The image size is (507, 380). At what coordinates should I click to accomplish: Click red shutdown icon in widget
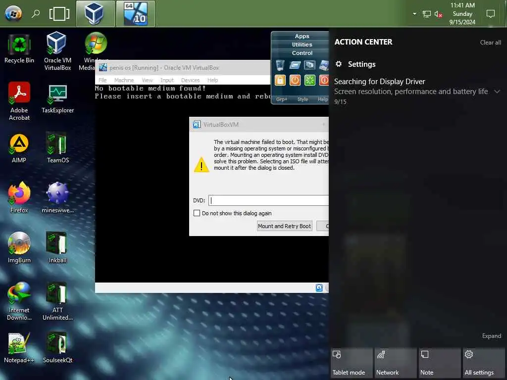[x=324, y=80]
